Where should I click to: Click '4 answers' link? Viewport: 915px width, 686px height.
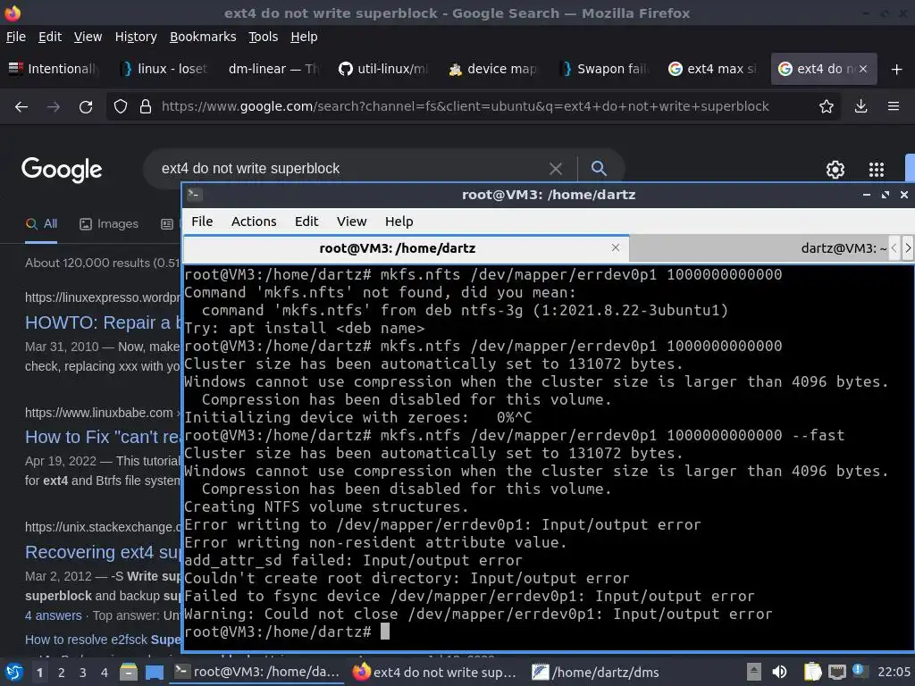pyautogui.click(x=53, y=615)
